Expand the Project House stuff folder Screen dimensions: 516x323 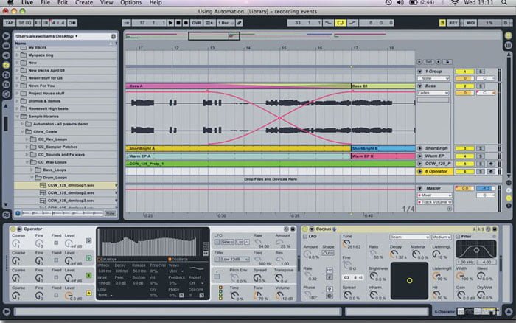[x=17, y=93]
